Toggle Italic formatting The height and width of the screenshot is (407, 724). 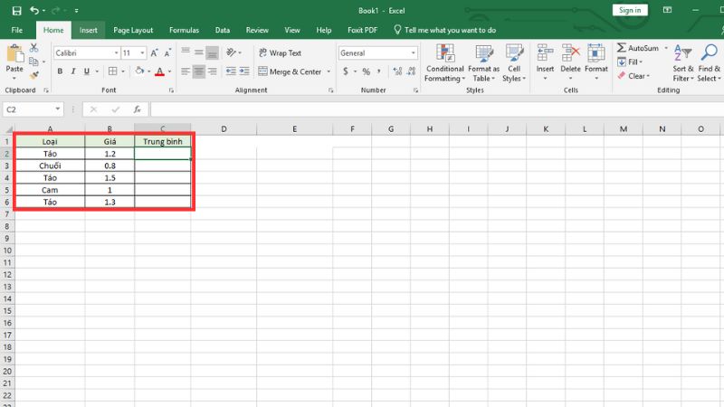(75, 71)
